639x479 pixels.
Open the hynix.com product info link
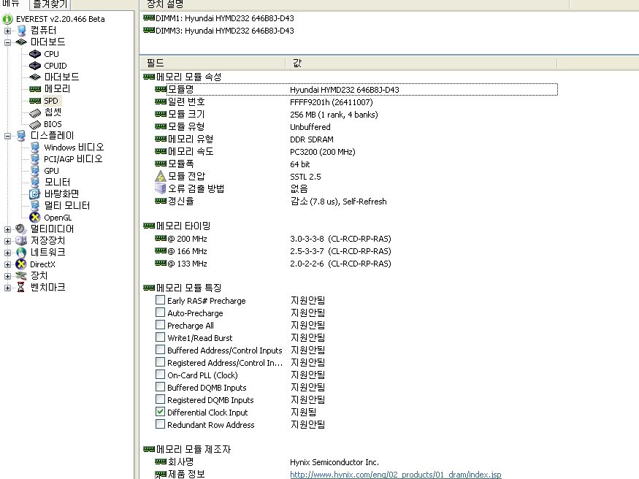tap(396, 475)
